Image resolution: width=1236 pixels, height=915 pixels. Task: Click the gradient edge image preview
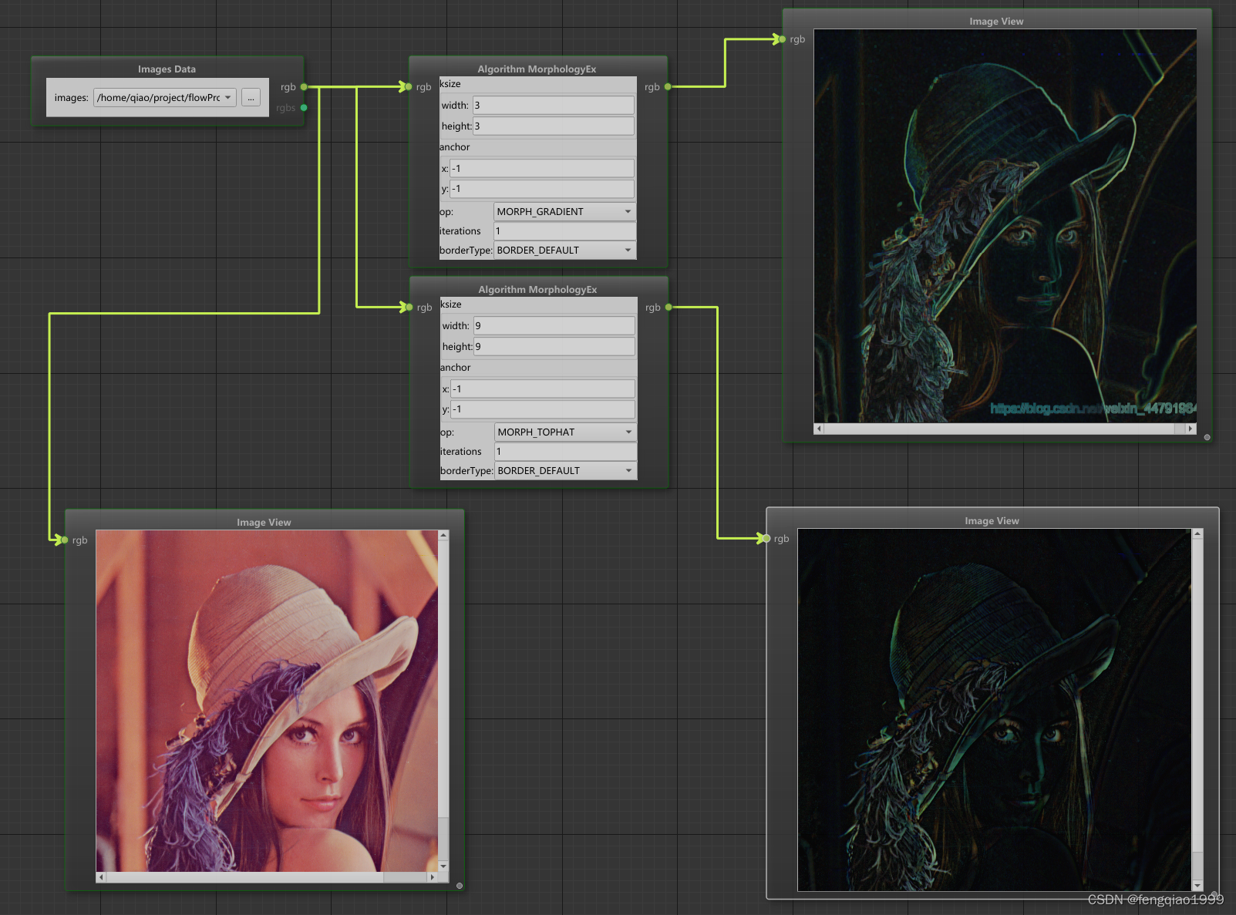click(x=1005, y=226)
